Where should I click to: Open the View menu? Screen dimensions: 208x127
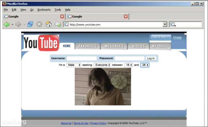23,10
